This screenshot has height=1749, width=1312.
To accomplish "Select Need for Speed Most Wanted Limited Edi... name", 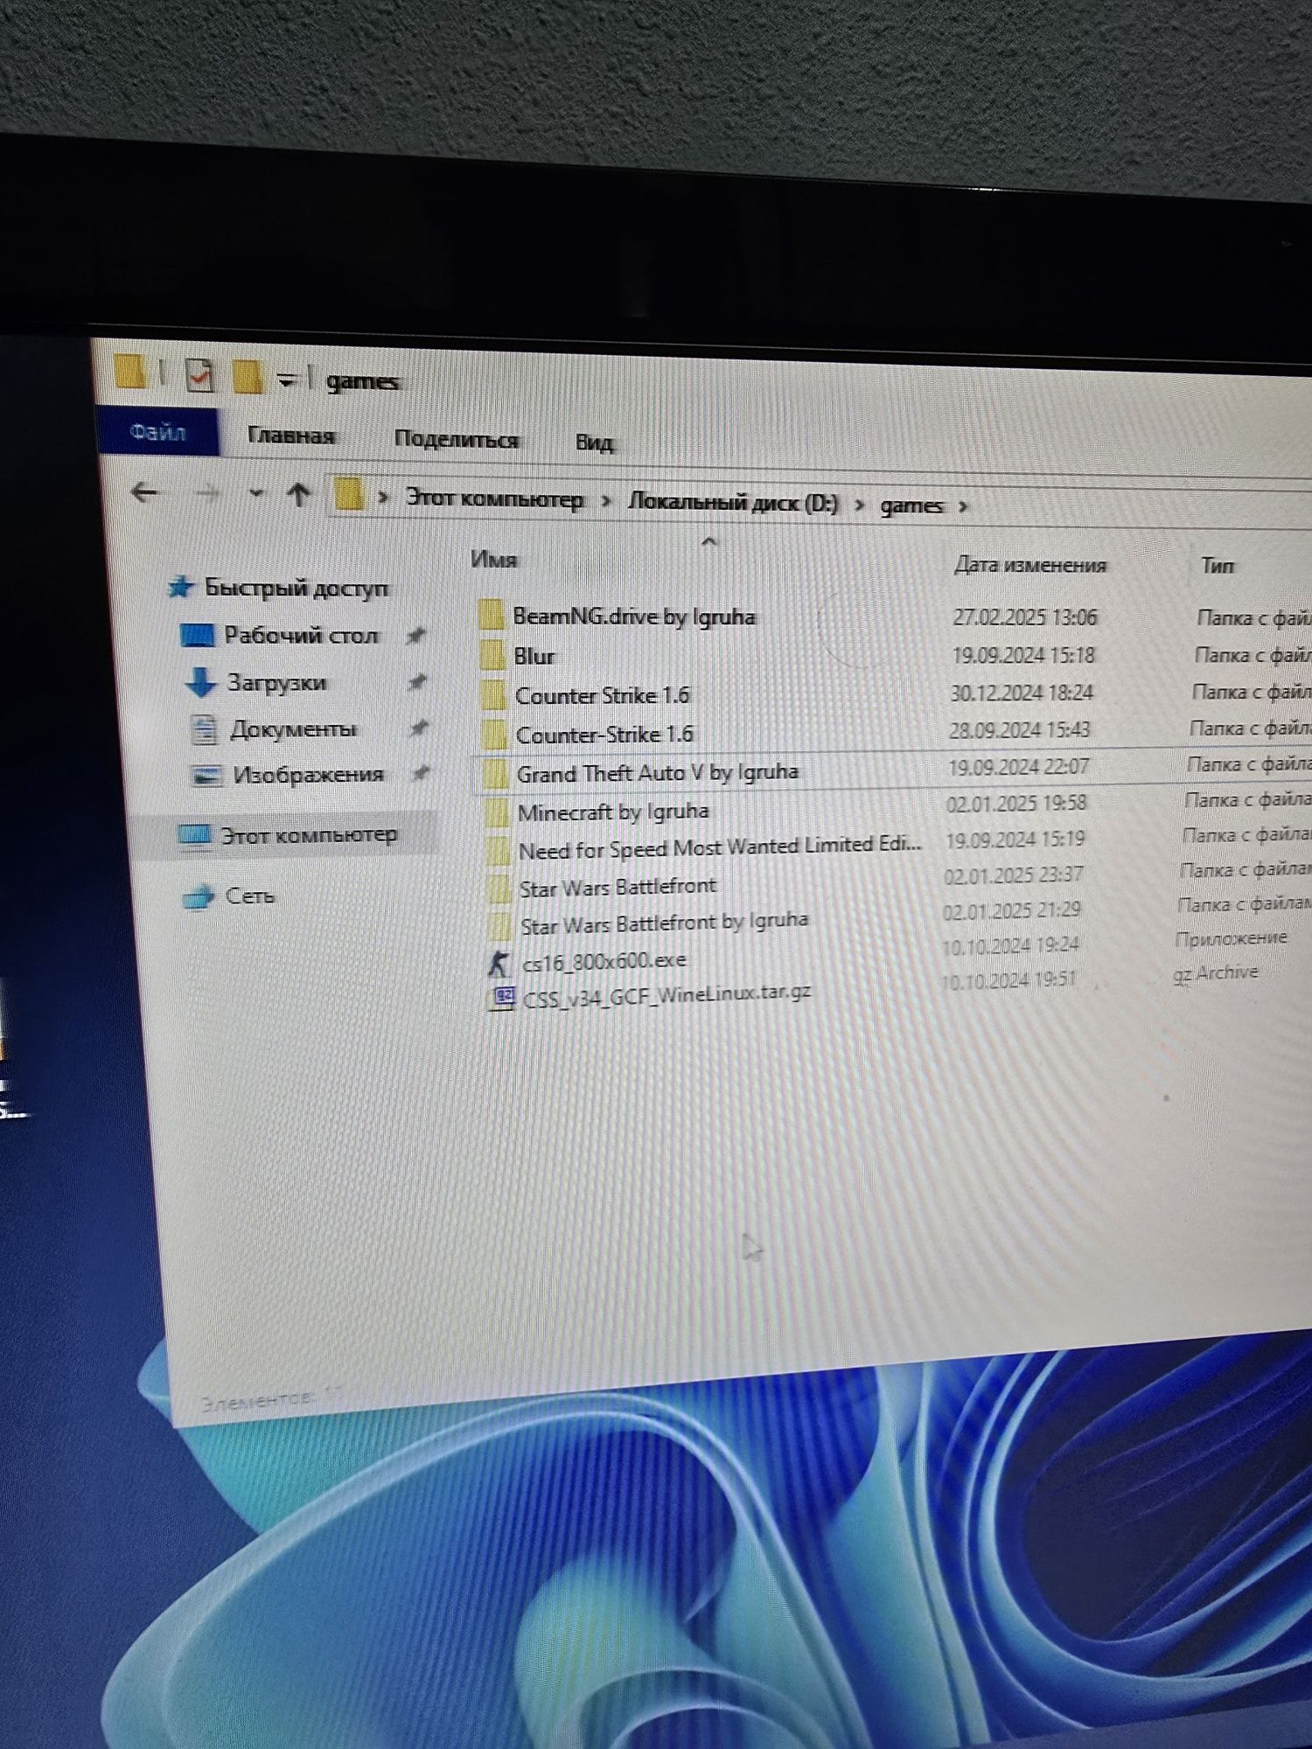I will pyautogui.click(x=720, y=847).
